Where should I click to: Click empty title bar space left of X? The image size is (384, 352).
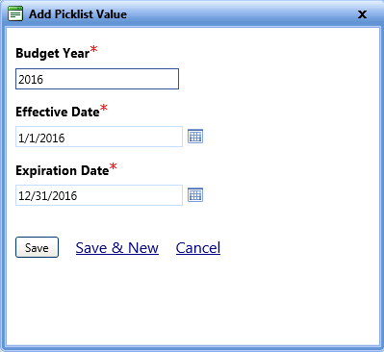tap(241, 14)
